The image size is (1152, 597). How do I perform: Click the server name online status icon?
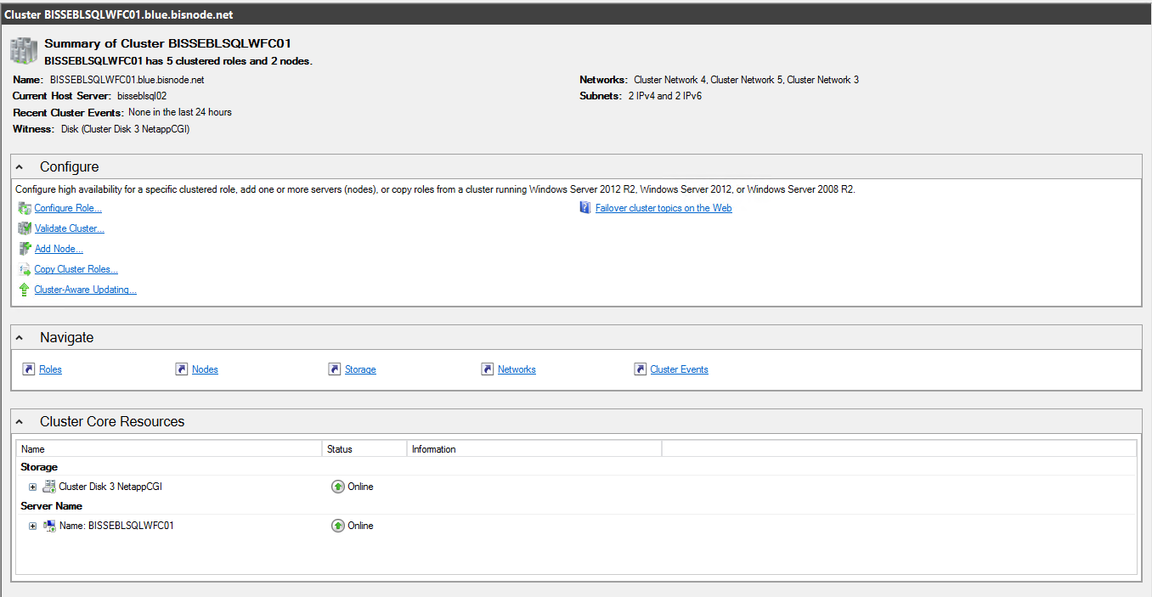[x=337, y=526]
